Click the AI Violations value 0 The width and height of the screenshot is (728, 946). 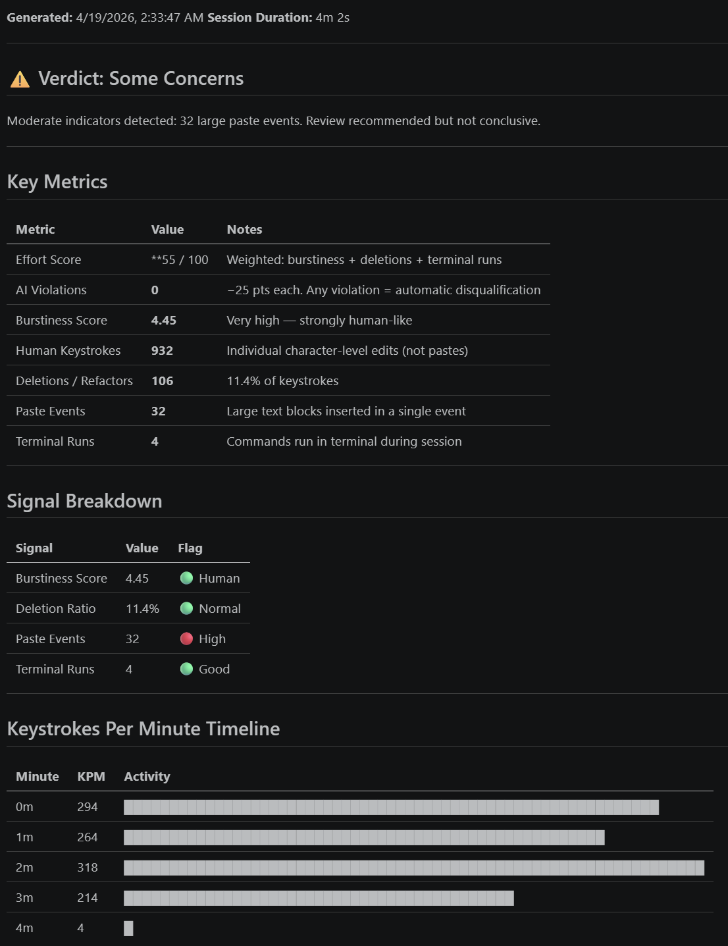point(155,290)
